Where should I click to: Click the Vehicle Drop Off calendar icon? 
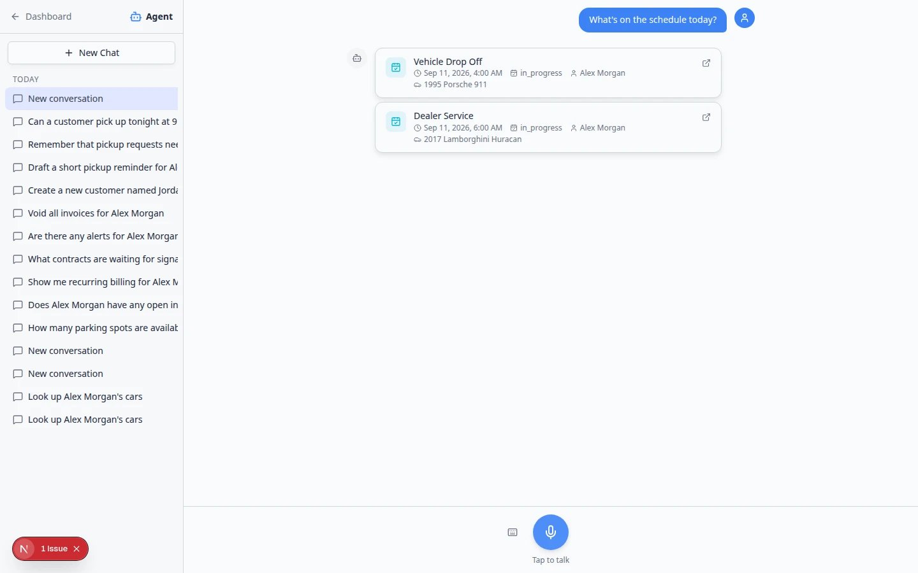(x=396, y=67)
